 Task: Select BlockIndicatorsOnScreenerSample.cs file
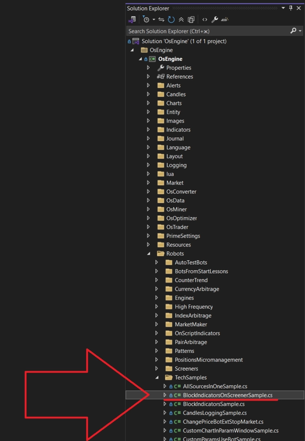pos(227,395)
